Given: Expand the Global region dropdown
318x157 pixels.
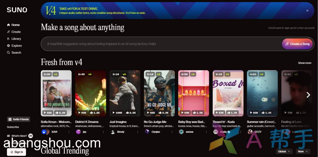Looking at the screenshot, I should click(x=284, y=152).
